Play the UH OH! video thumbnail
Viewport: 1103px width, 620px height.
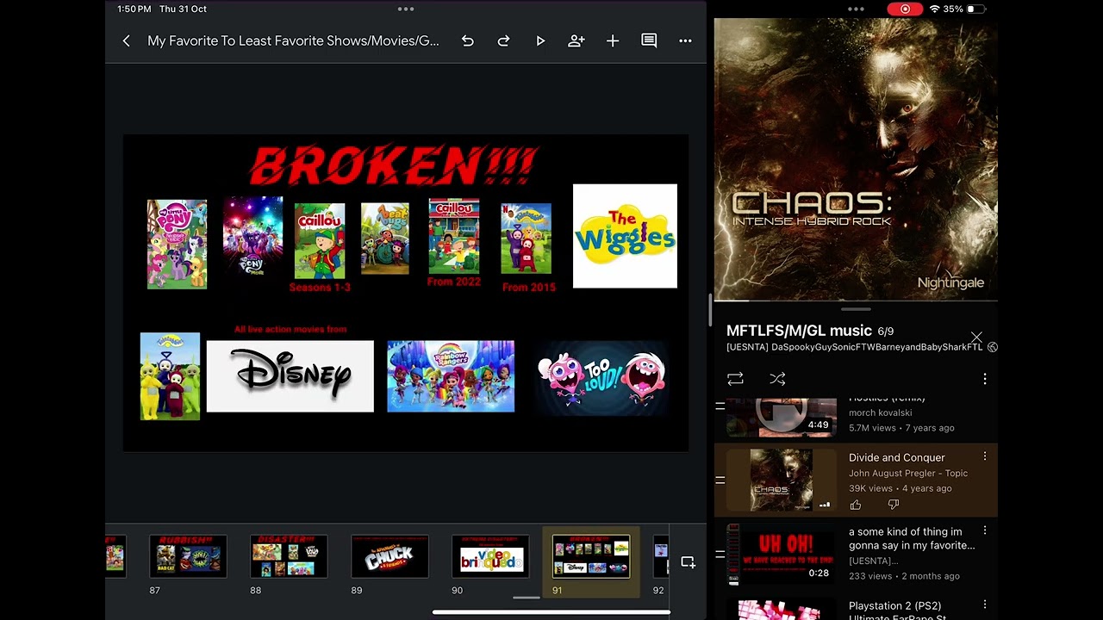pyautogui.click(x=782, y=555)
